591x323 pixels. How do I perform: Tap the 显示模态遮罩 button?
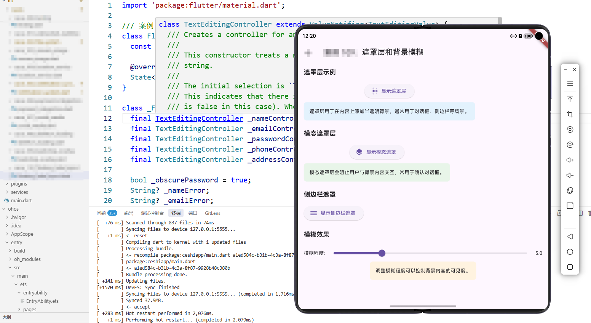coord(377,152)
